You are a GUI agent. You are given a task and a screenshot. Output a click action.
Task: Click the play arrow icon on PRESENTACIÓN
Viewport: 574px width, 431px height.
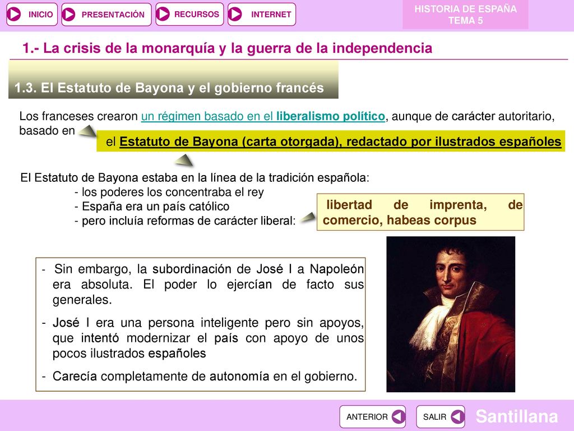click(x=69, y=15)
